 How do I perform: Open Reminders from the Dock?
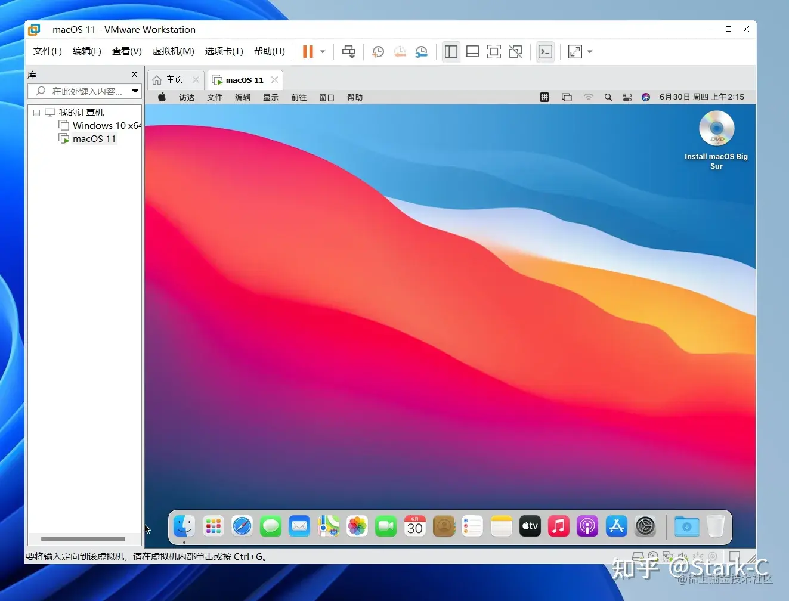472,526
